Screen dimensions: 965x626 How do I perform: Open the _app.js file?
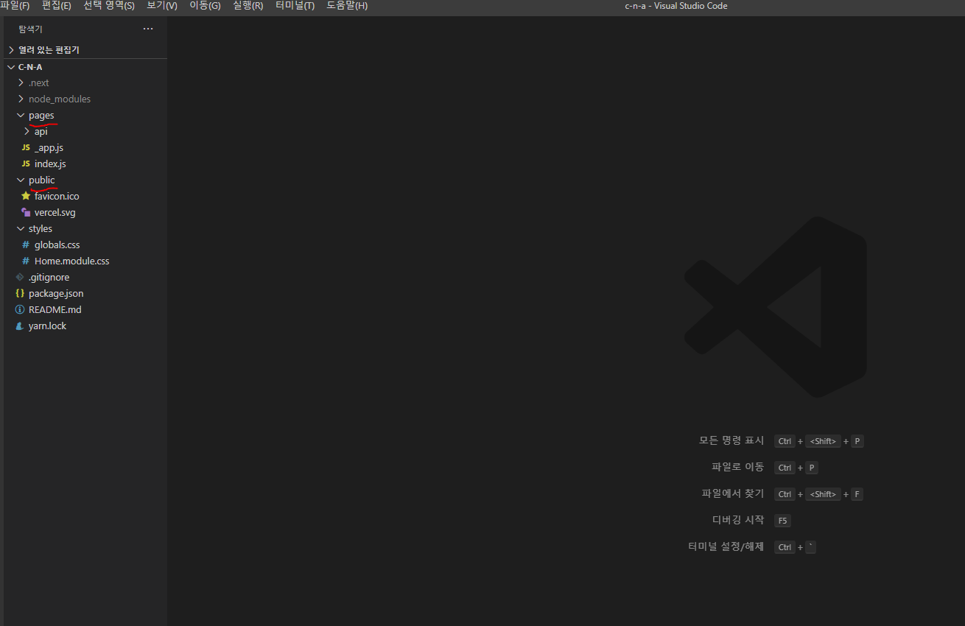[49, 147]
